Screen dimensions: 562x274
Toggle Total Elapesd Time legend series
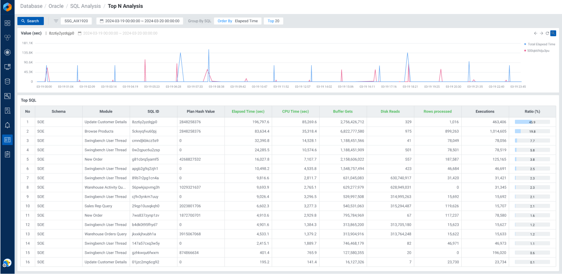tap(539, 44)
